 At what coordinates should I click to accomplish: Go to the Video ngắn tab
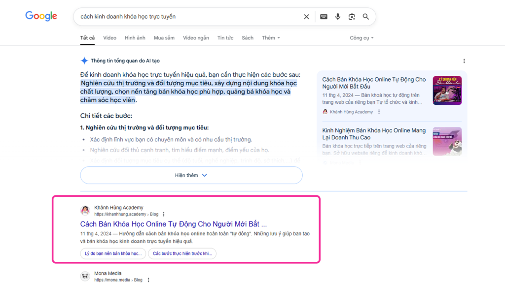[196, 38]
